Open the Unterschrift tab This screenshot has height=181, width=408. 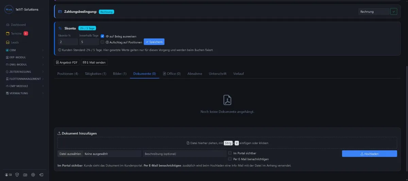tap(218, 74)
